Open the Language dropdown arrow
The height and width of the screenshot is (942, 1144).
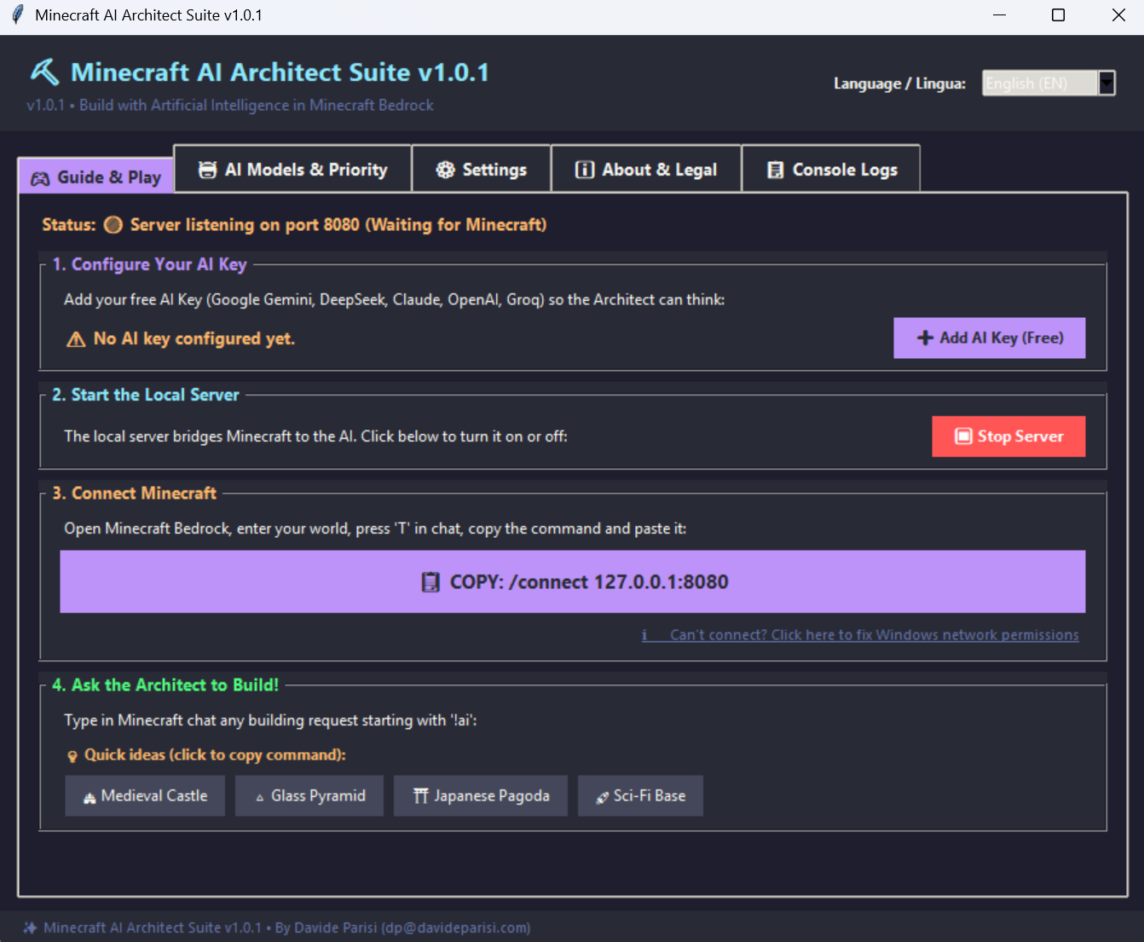pyautogui.click(x=1106, y=83)
